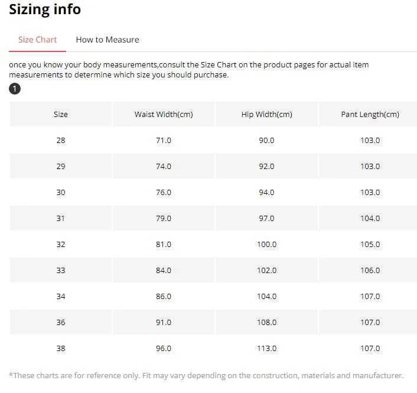Click the 113.0 hip width value

point(267,348)
